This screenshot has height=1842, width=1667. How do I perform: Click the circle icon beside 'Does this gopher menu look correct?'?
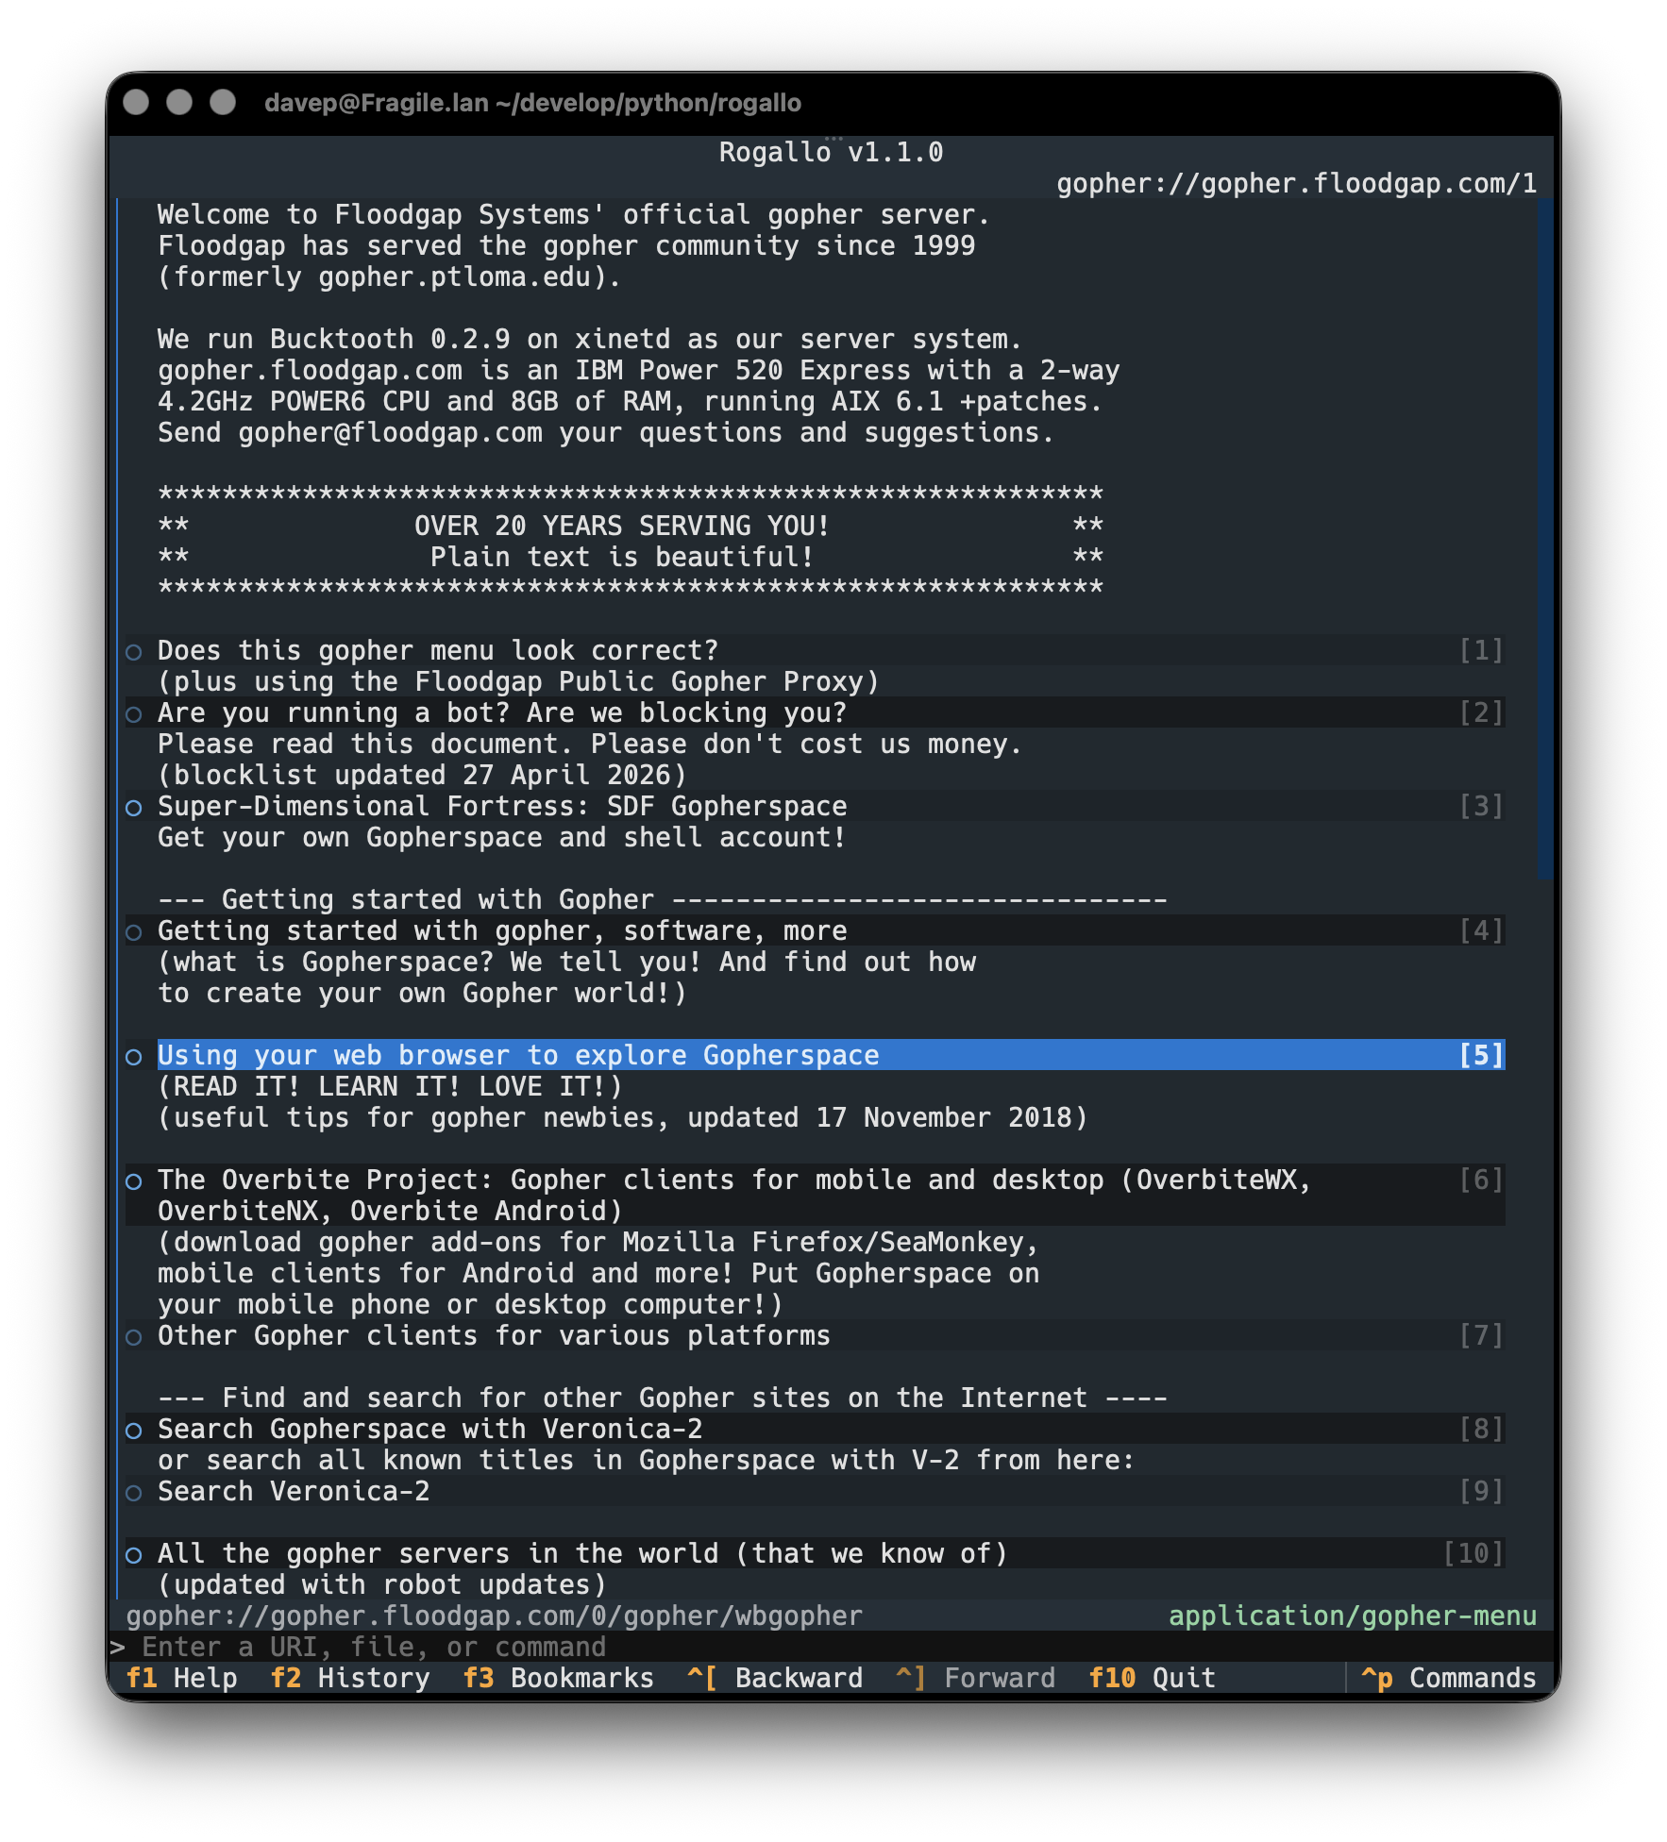(x=134, y=652)
